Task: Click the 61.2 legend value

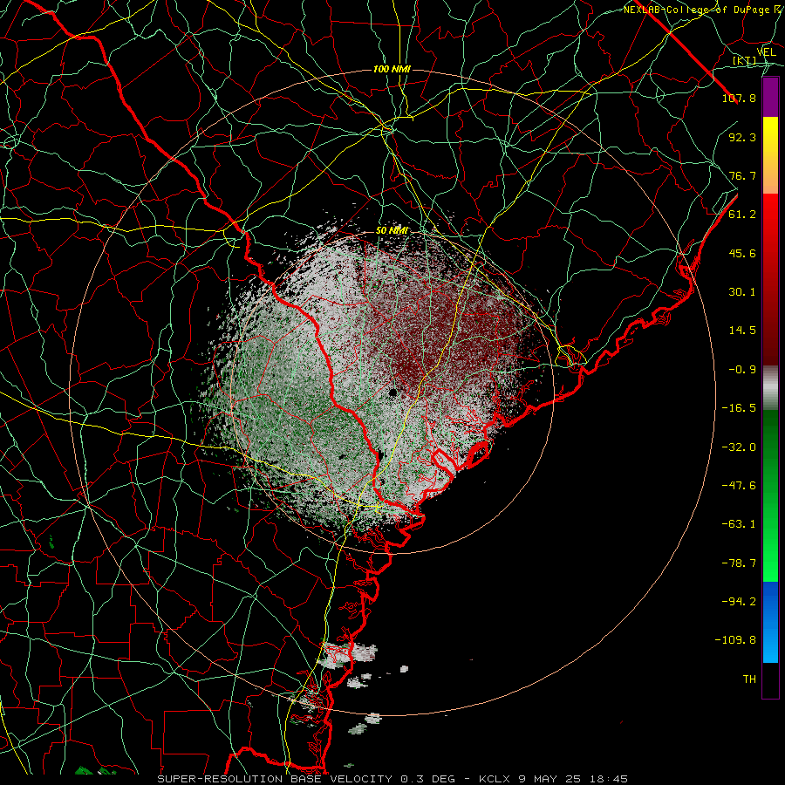Action: click(x=742, y=215)
